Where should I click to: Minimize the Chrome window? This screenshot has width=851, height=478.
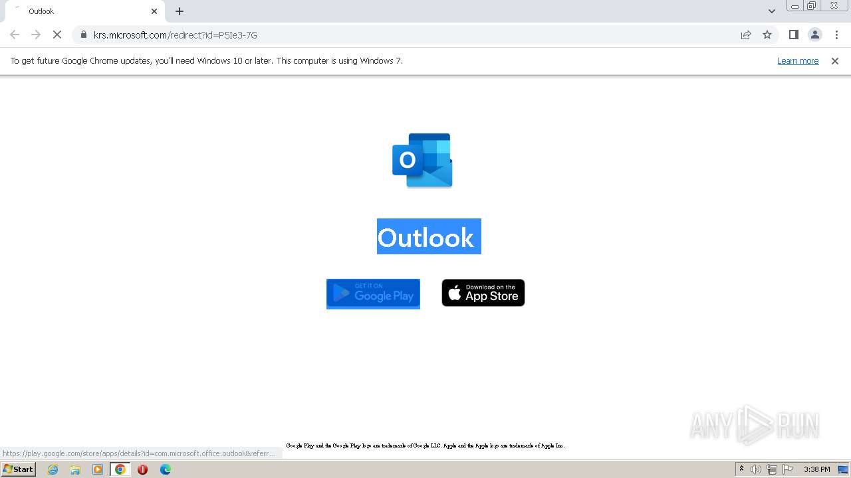[795, 6]
